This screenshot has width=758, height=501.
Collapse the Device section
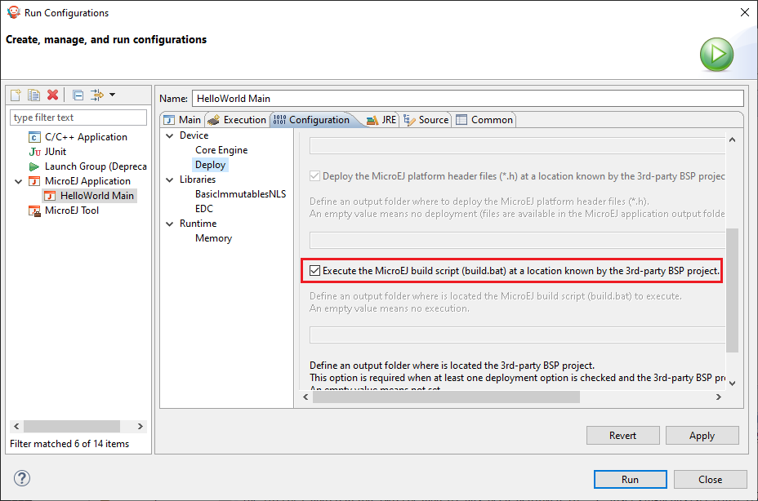coord(170,135)
